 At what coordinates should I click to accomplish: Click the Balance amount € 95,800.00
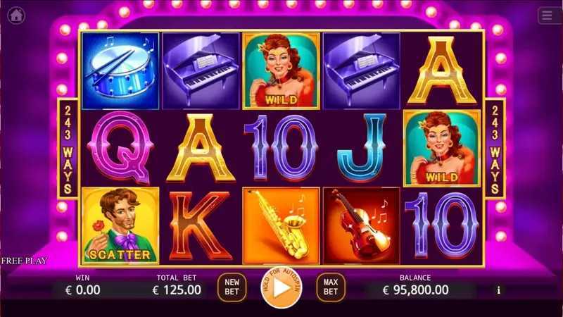click(415, 290)
